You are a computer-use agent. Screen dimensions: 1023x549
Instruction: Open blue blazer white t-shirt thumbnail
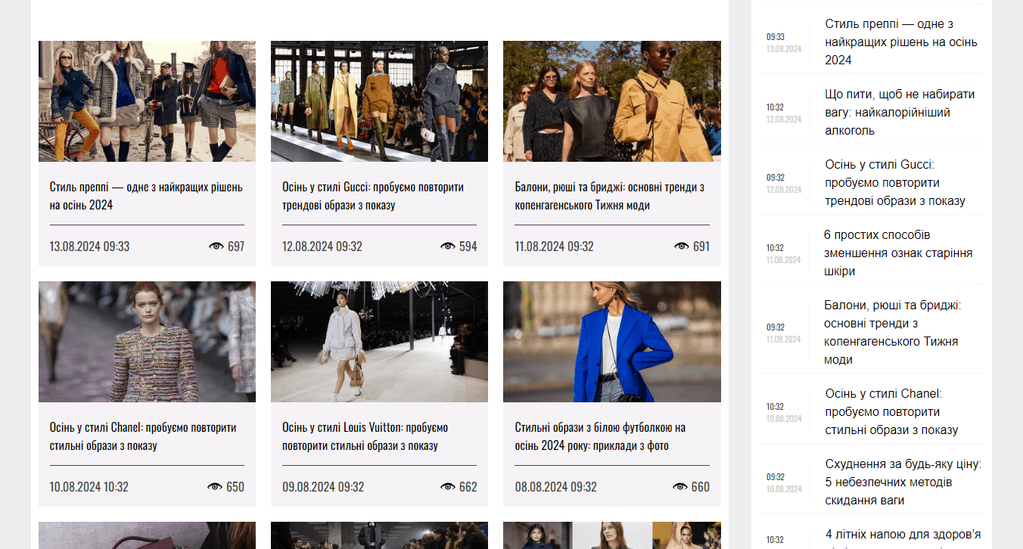[612, 342]
